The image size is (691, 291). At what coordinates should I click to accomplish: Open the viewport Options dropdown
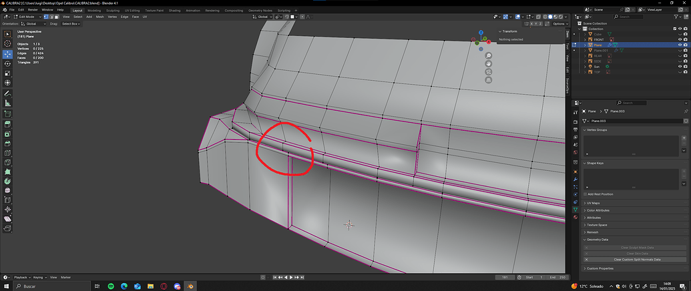point(559,24)
